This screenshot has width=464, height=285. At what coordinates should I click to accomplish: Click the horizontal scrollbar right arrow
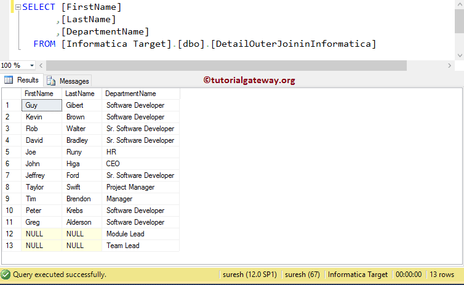(449, 65)
